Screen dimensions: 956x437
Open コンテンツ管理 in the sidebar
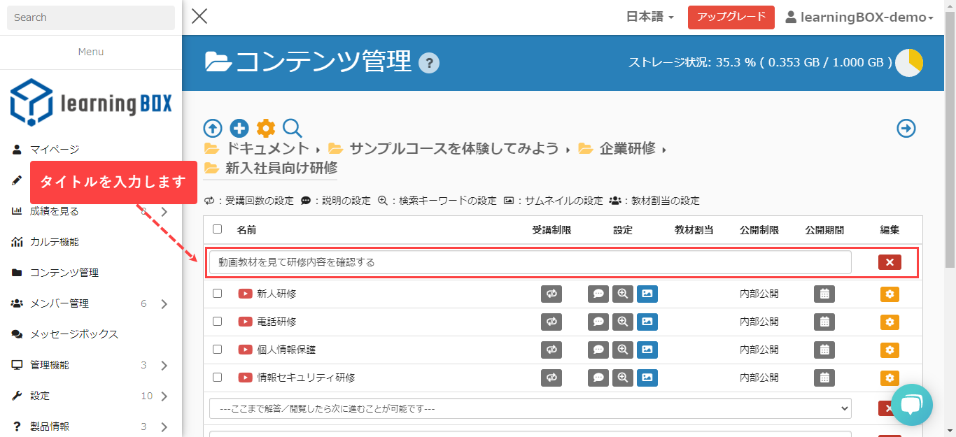[64, 273]
